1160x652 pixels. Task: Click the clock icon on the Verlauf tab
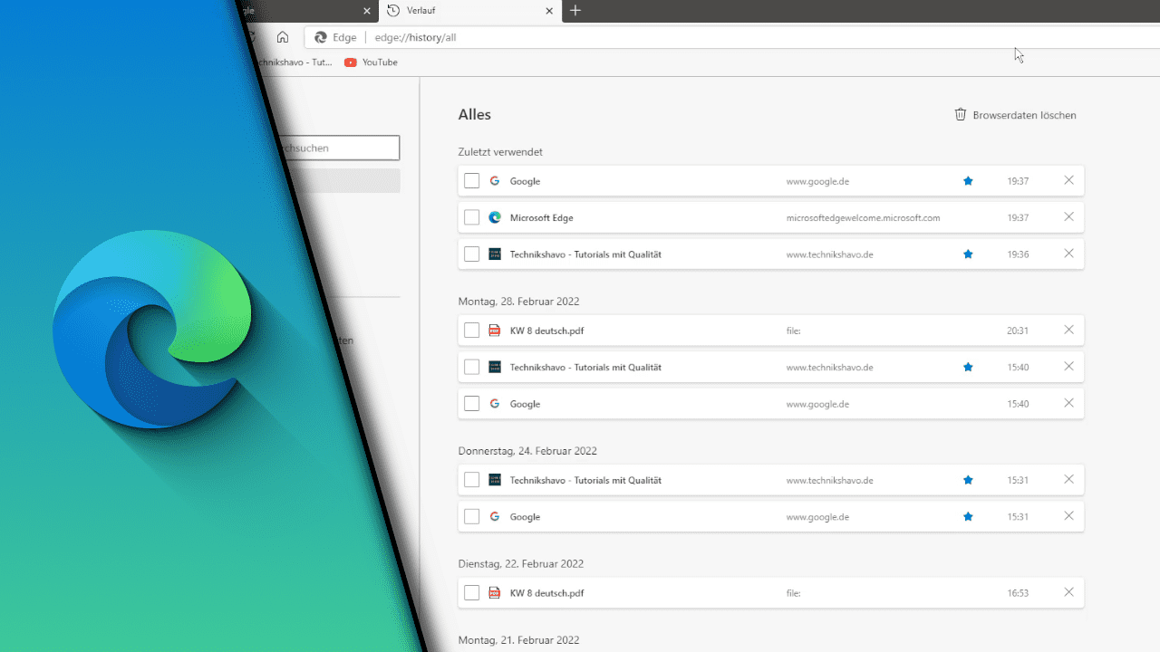(x=392, y=11)
